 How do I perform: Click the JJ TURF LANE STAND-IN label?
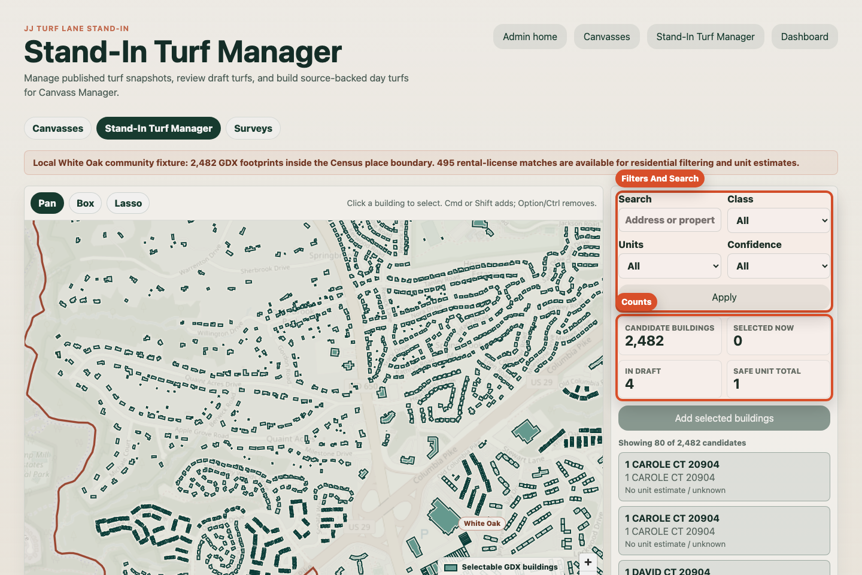[77, 28]
